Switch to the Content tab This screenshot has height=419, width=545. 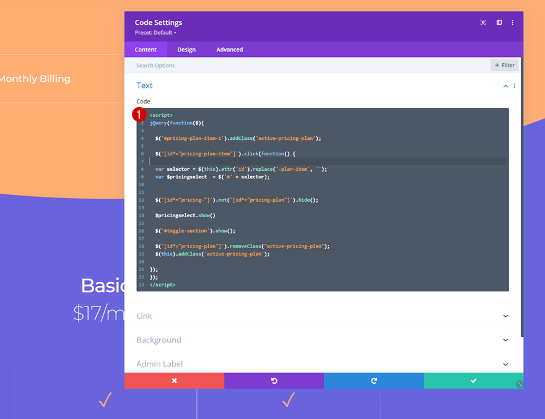click(x=146, y=50)
